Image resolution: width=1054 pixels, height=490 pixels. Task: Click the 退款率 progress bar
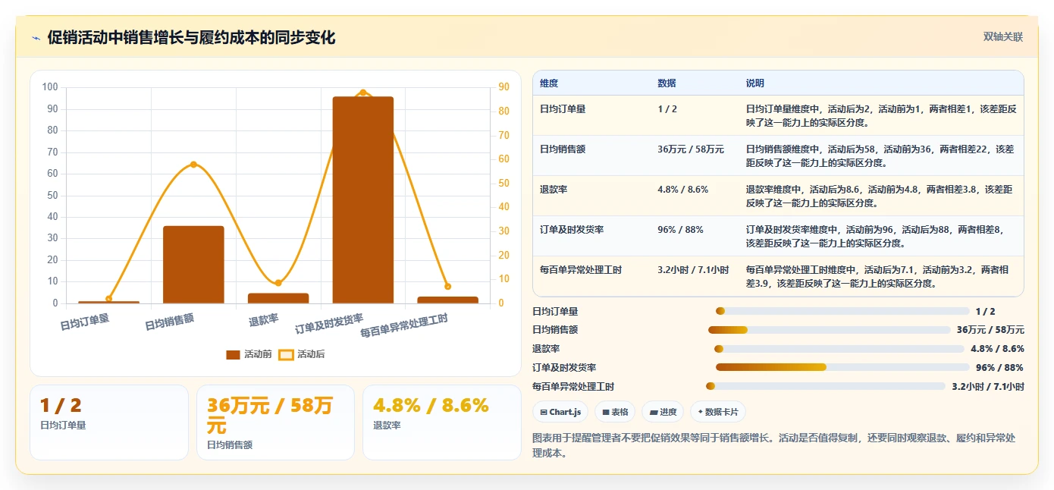coord(839,349)
